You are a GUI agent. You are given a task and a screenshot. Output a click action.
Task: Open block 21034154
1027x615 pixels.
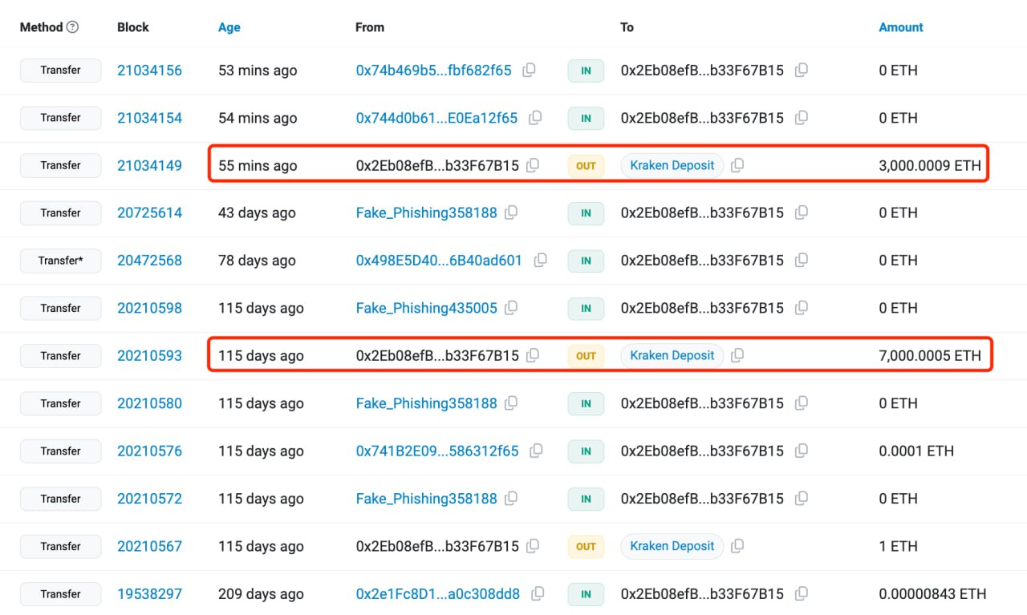pos(150,118)
